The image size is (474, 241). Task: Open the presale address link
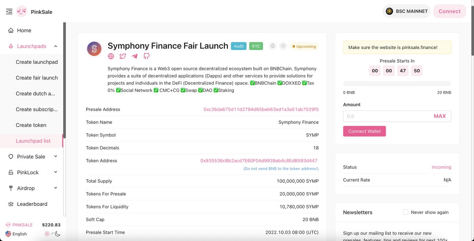[261, 109]
